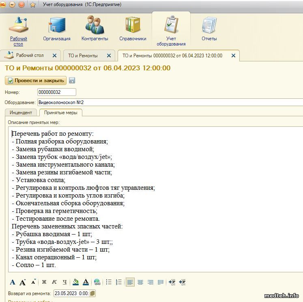Viewport: 303px width, 302px height.
Task: Insert hyperlink using the link icon
Action: tap(97, 282)
